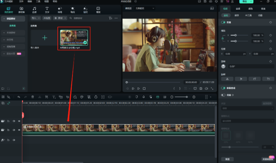This screenshot has height=163, width=276.
Task: Open the Audio (音频) media tab
Action: tap(34, 9)
